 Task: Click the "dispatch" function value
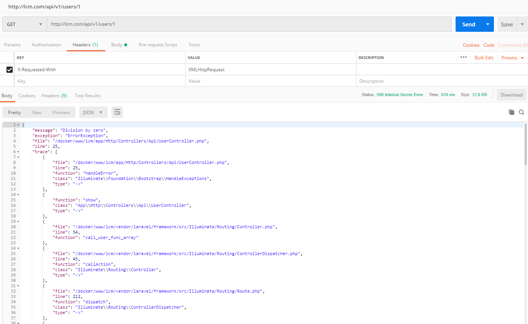click(x=96, y=302)
